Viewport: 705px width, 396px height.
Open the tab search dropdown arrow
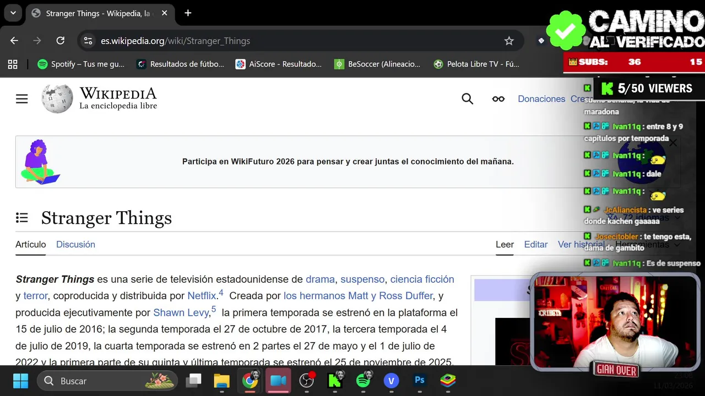point(13,13)
